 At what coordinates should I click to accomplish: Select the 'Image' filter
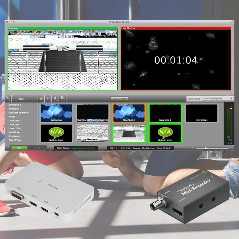(12, 117)
